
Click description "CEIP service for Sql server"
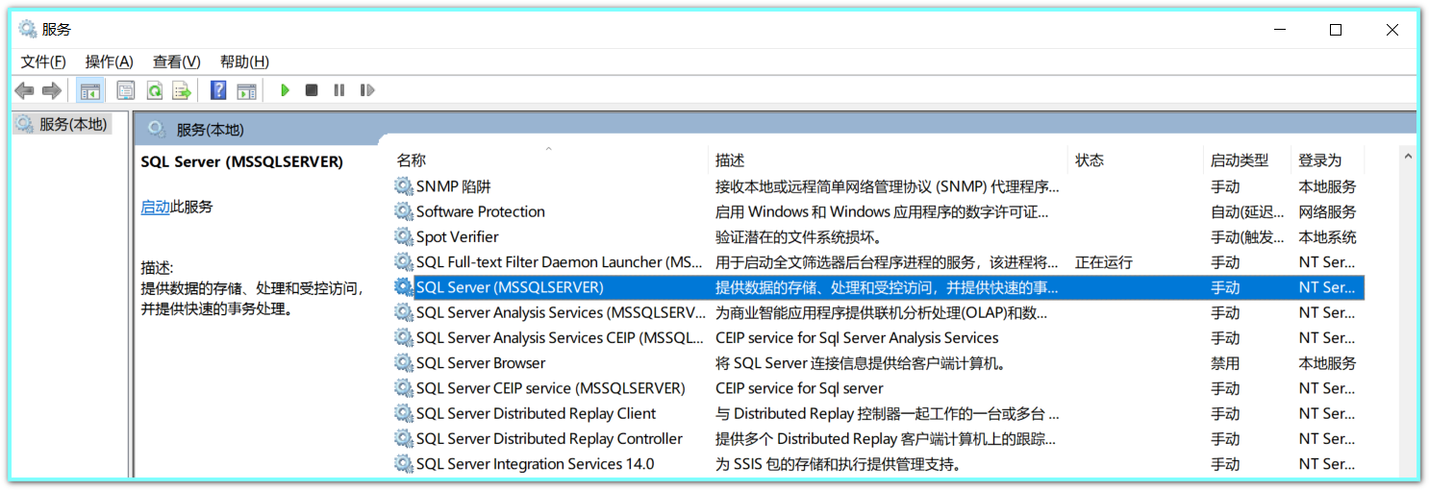pos(799,388)
